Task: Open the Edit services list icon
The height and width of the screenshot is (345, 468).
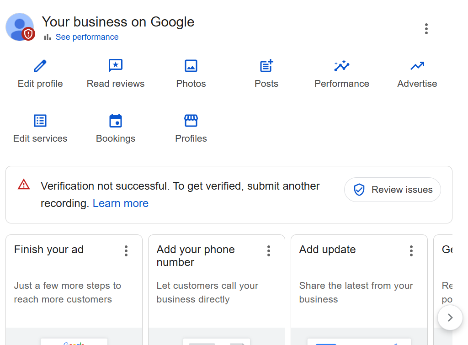Action: [x=40, y=121]
